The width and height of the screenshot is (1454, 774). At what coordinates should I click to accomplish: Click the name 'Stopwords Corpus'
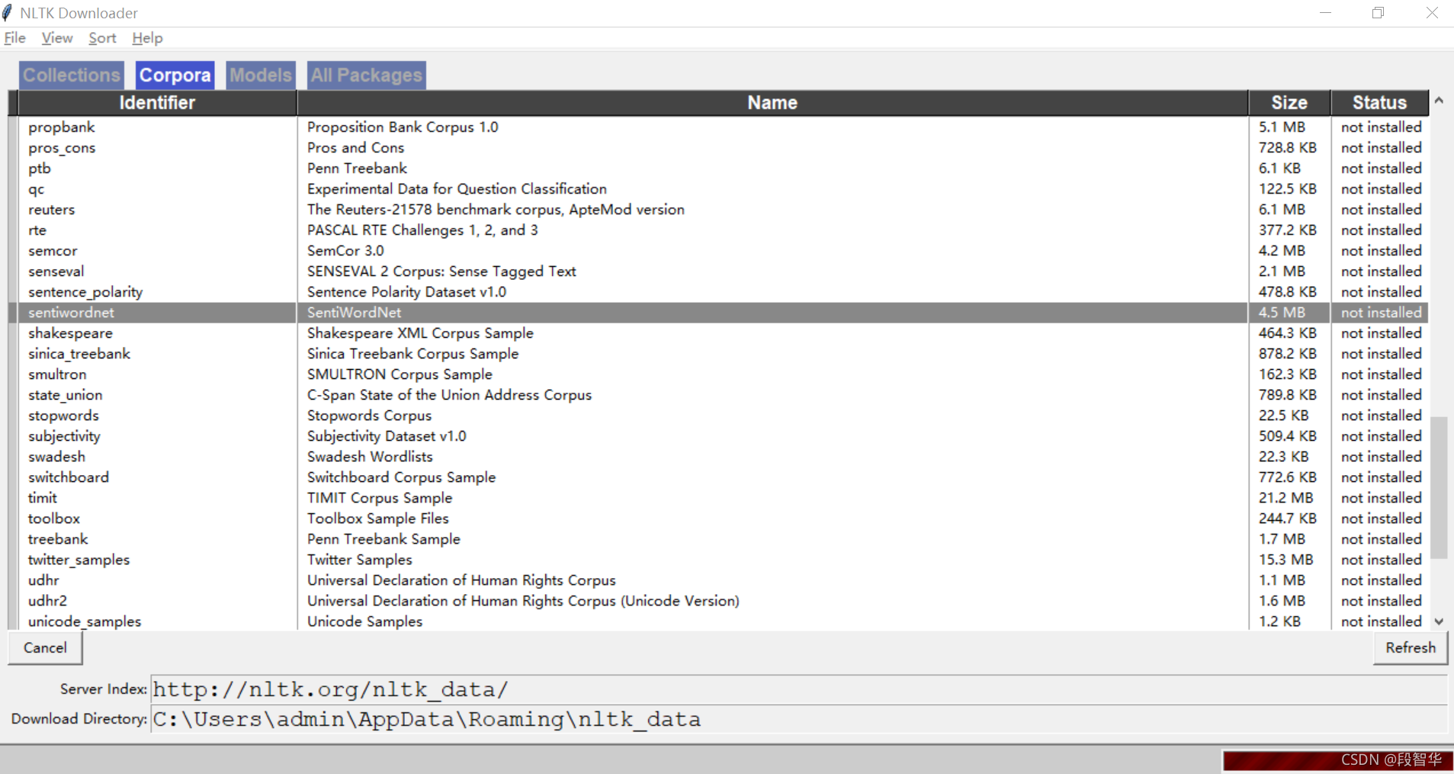tap(369, 416)
